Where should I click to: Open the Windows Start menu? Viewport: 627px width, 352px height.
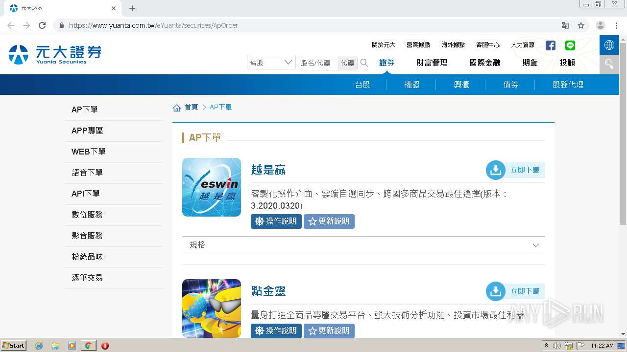[13, 346]
